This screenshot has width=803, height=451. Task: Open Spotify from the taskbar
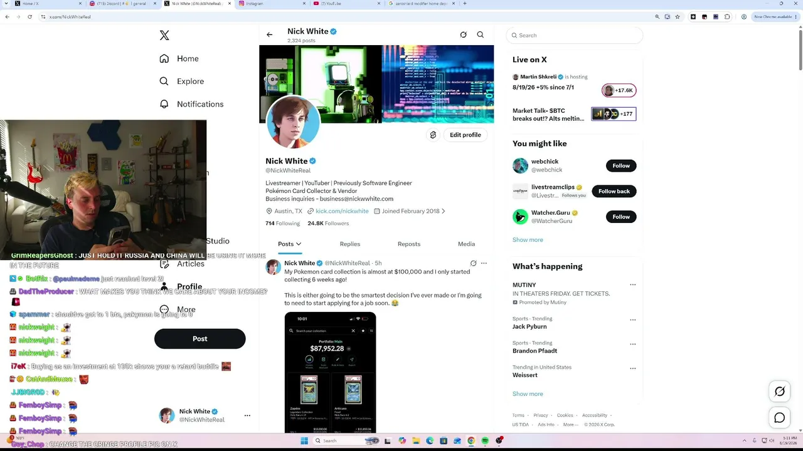[x=485, y=441]
